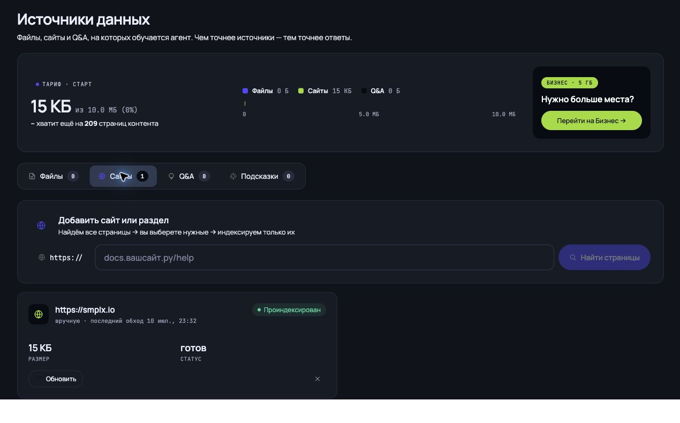Open the https://smplx.io source title
This screenshot has height=423, width=680.
click(85, 309)
